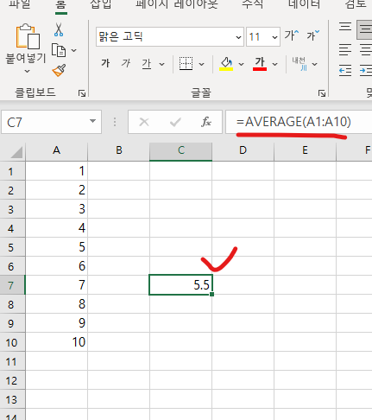The image size is (372, 420).
Task: Click cell A1 containing 1
Action: click(x=57, y=171)
